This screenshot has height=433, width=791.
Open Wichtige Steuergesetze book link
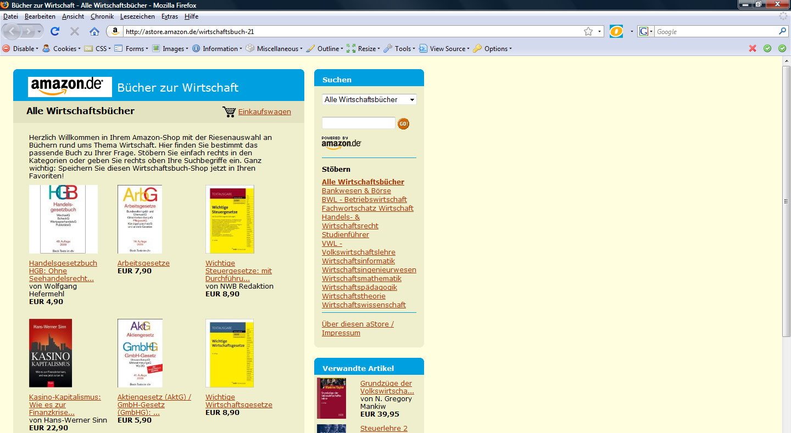238,271
